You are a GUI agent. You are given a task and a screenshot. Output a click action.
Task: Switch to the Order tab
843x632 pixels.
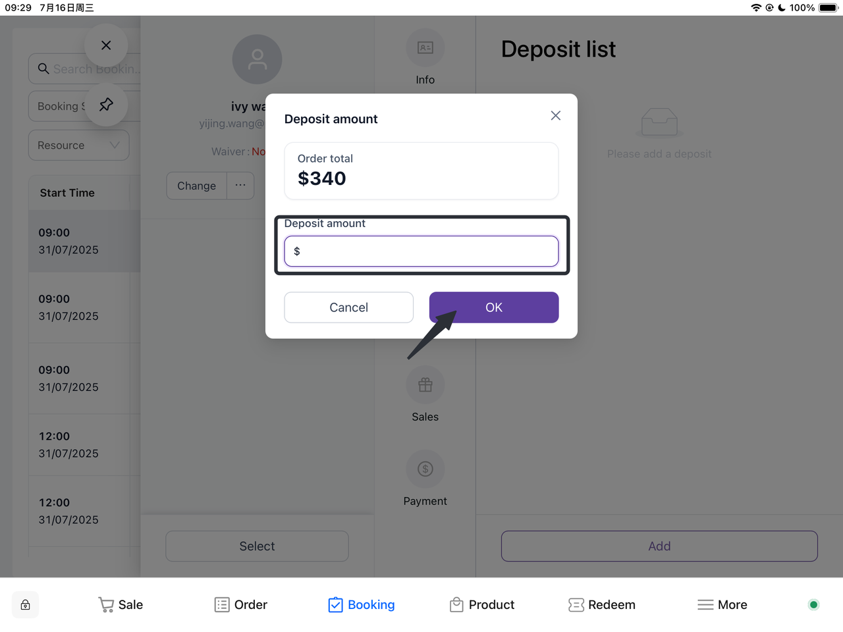pyautogui.click(x=241, y=605)
